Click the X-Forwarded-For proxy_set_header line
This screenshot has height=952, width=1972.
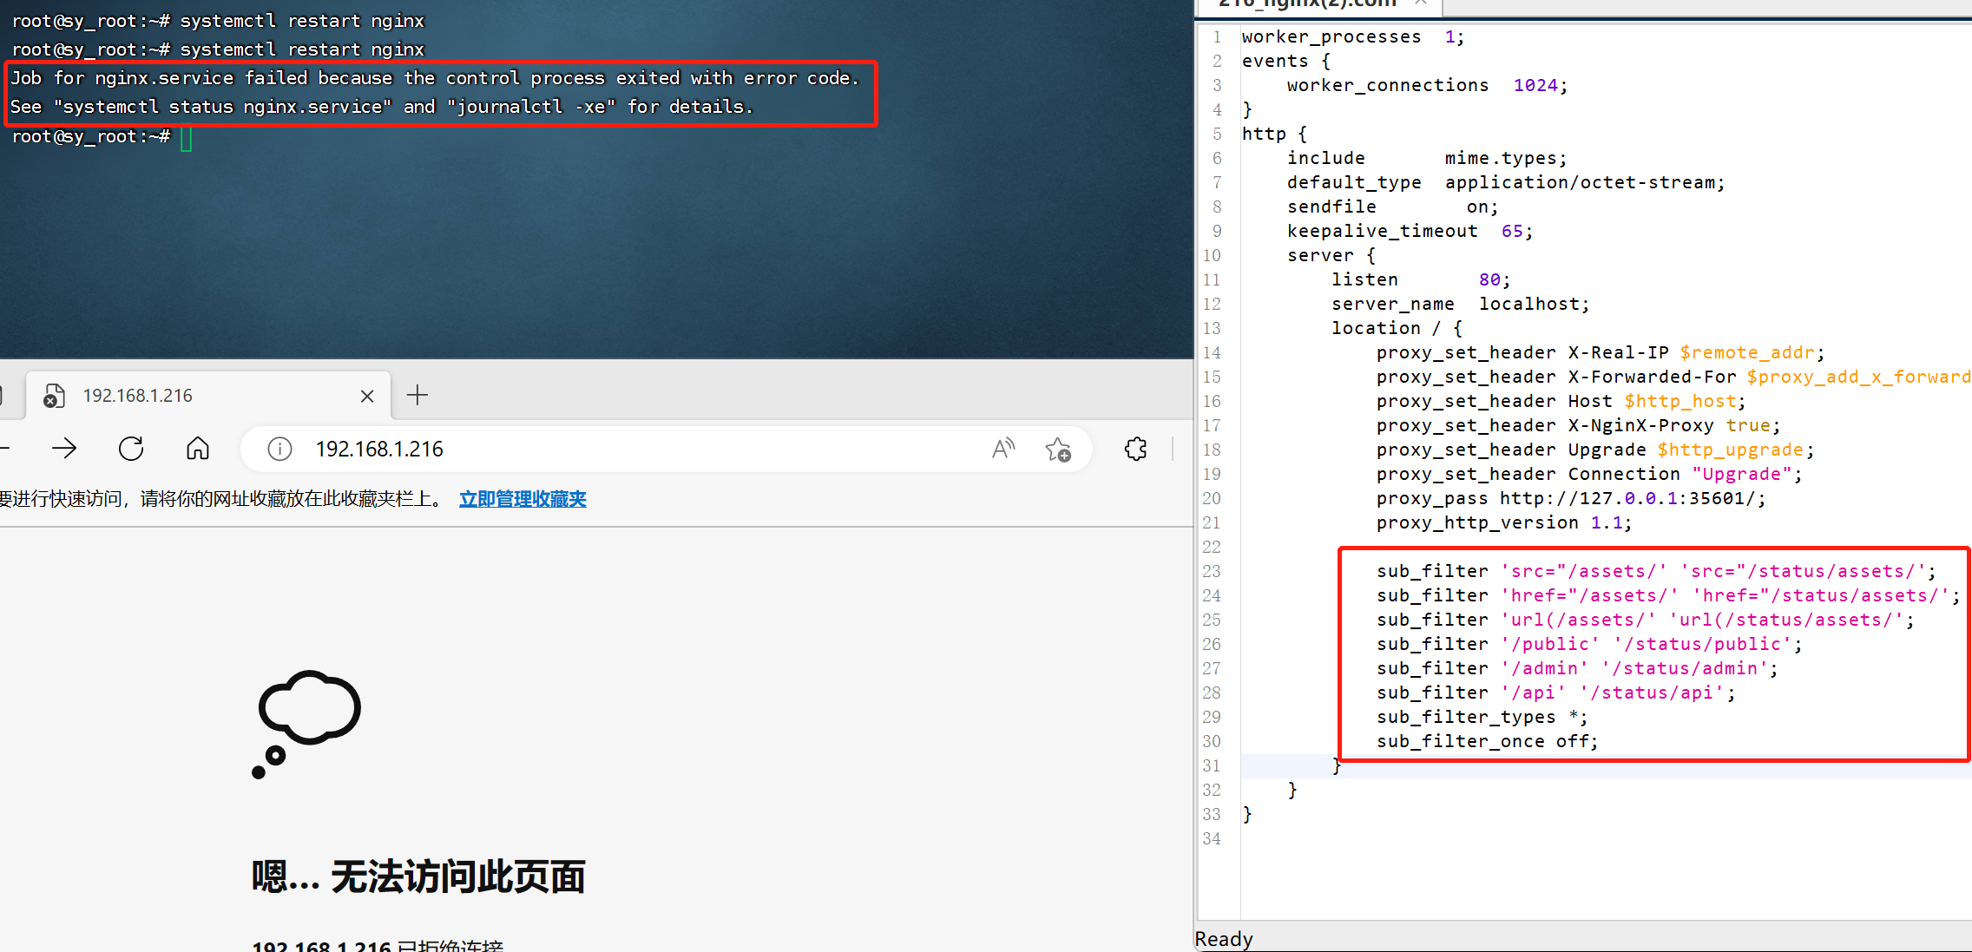coord(1673,377)
